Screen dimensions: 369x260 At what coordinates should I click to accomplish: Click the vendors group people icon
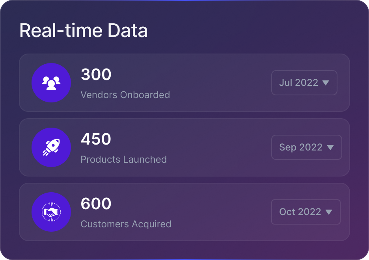coord(51,83)
